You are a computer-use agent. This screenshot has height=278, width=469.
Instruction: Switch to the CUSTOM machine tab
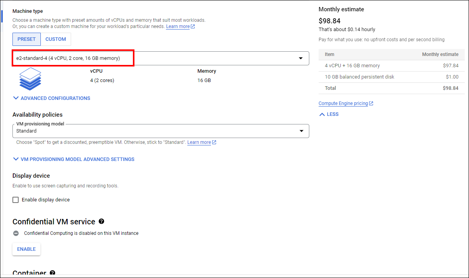pos(56,39)
